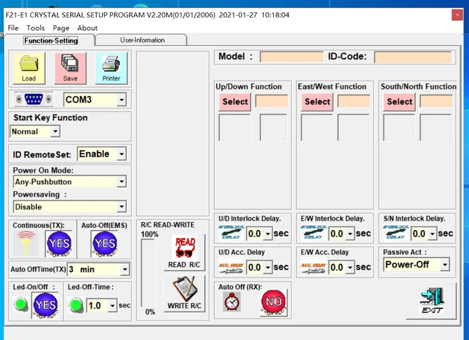Close the setup program window
Image resolution: width=469 pixels, height=340 pixels.
(457, 14)
